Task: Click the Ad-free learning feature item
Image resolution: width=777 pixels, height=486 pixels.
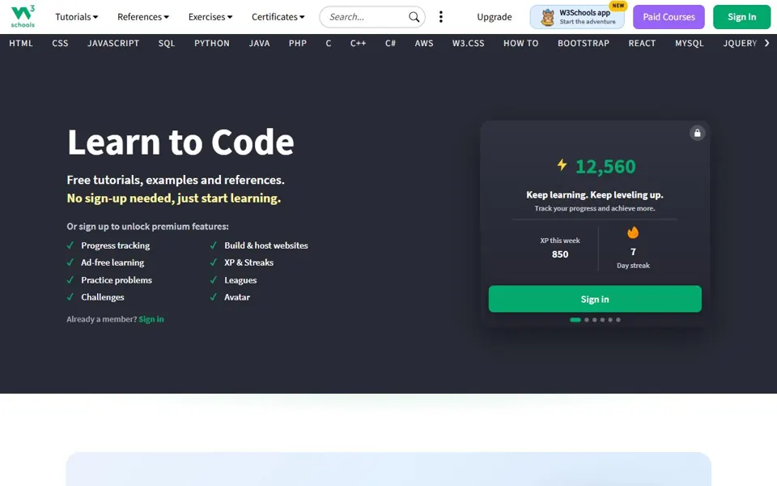Action: click(x=113, y=262)
